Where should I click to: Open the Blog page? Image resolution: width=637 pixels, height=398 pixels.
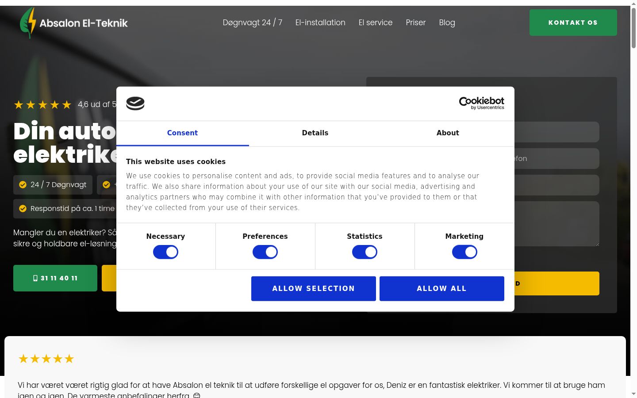tap(447, 23)
